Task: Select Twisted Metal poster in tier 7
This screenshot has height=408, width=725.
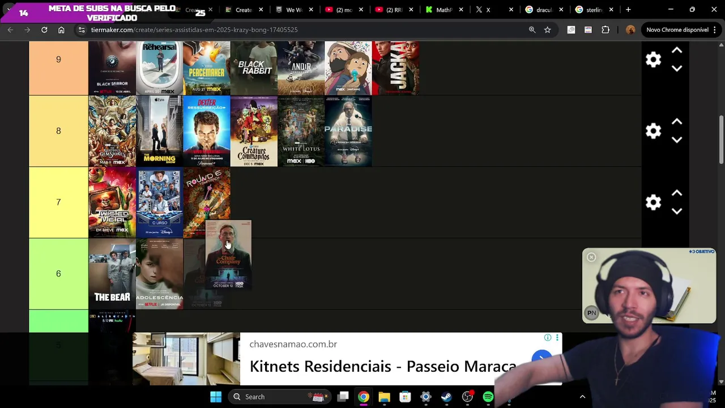Action: 112,202
